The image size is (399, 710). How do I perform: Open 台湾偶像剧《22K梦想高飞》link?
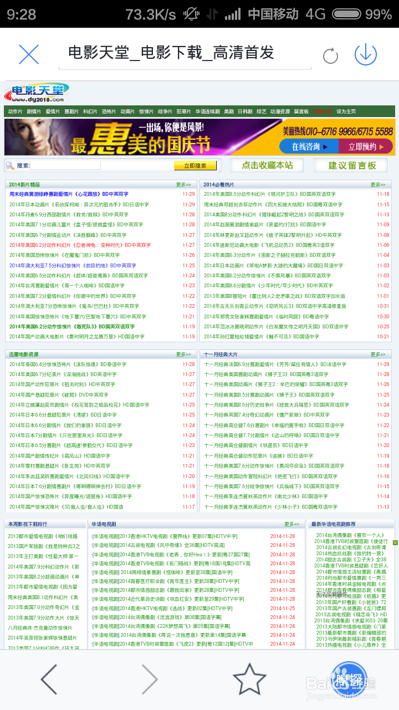click(x=161, y=626)
